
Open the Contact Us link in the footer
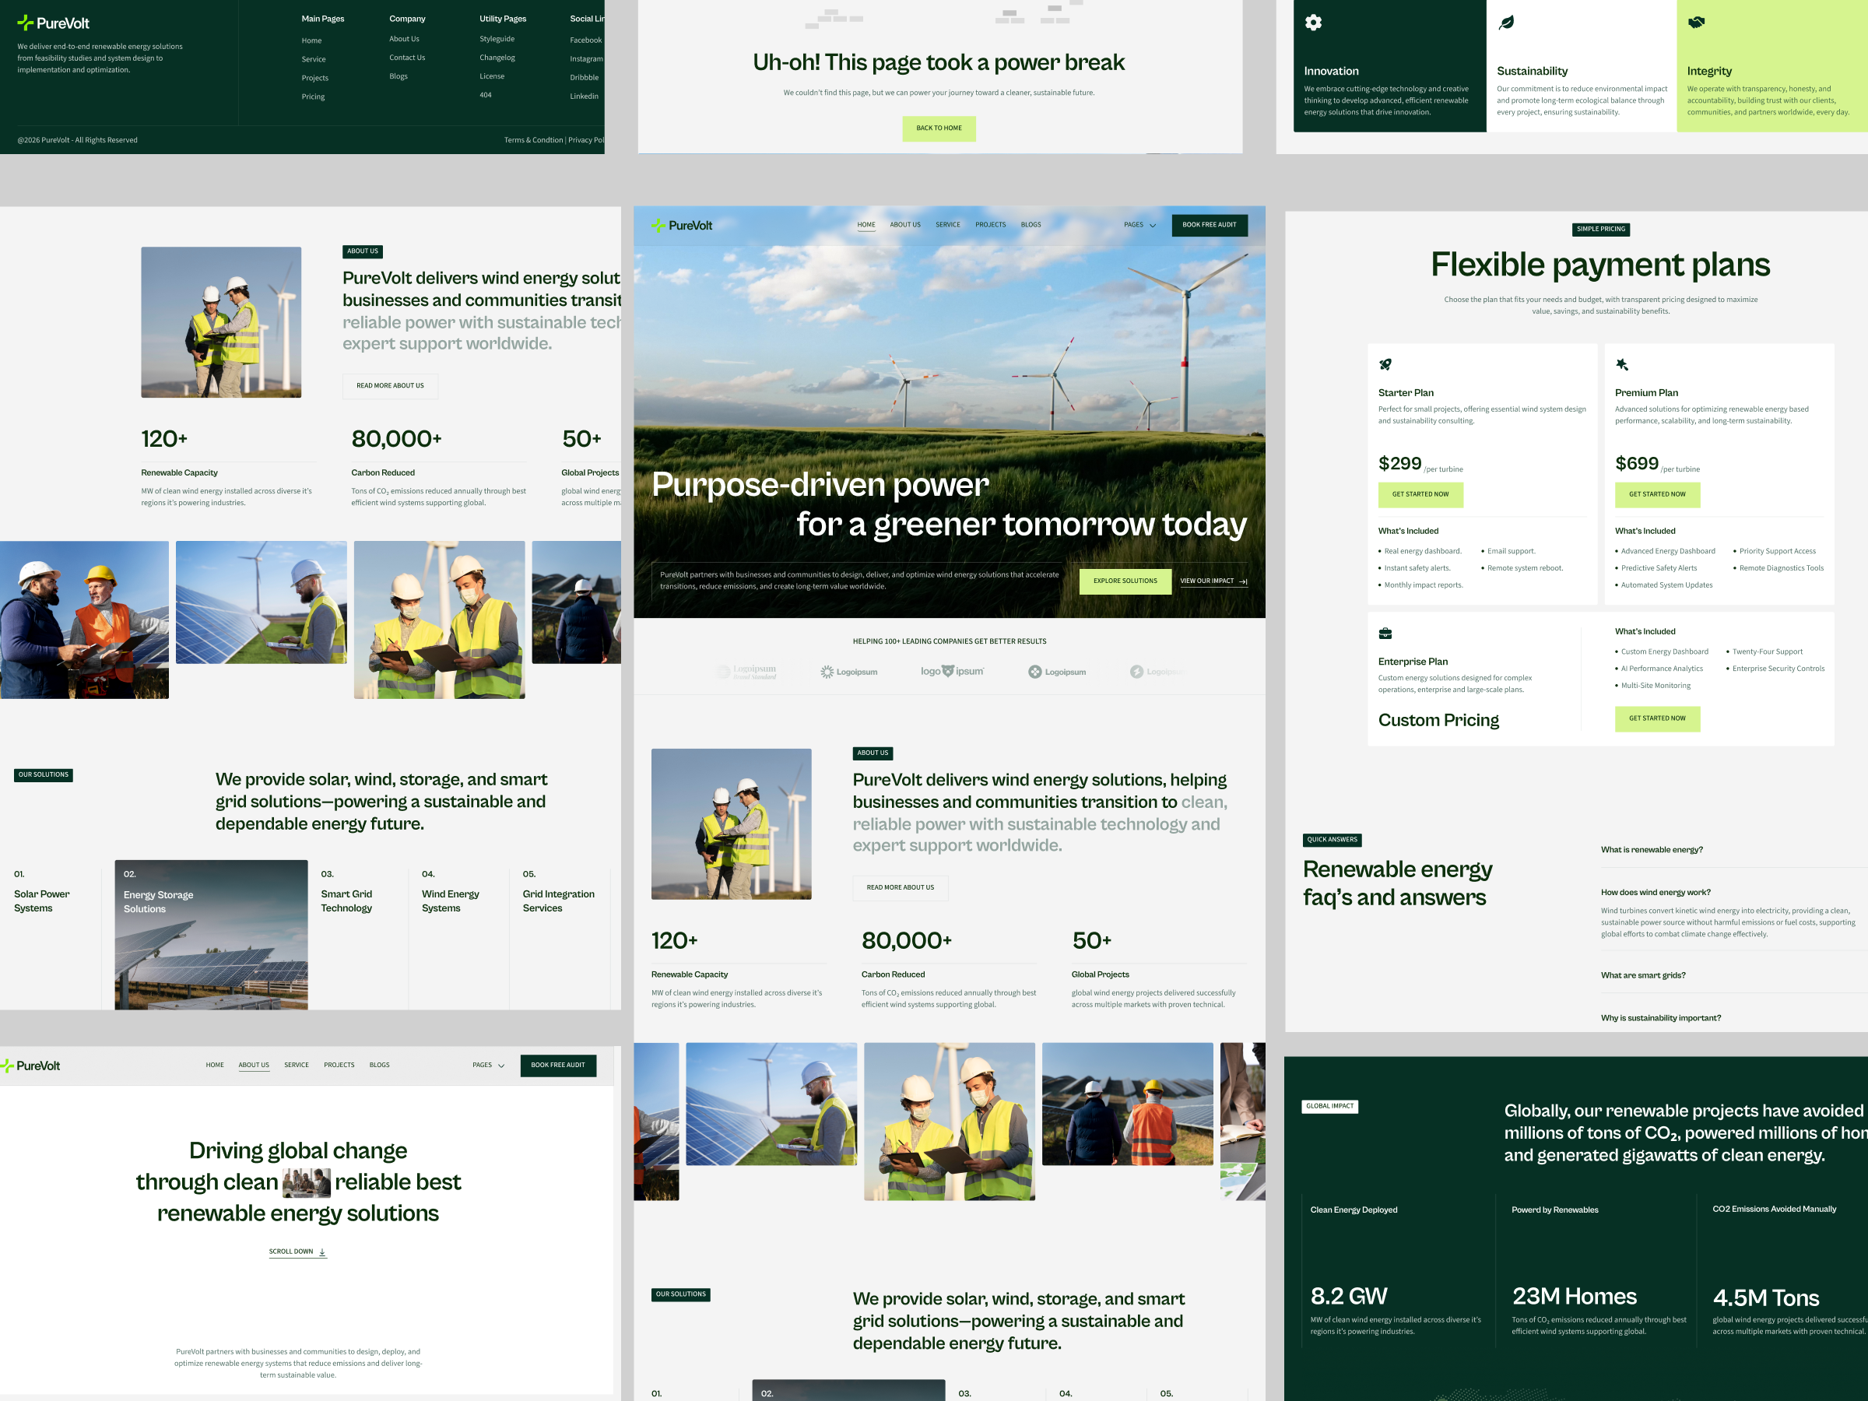[407, 58]
